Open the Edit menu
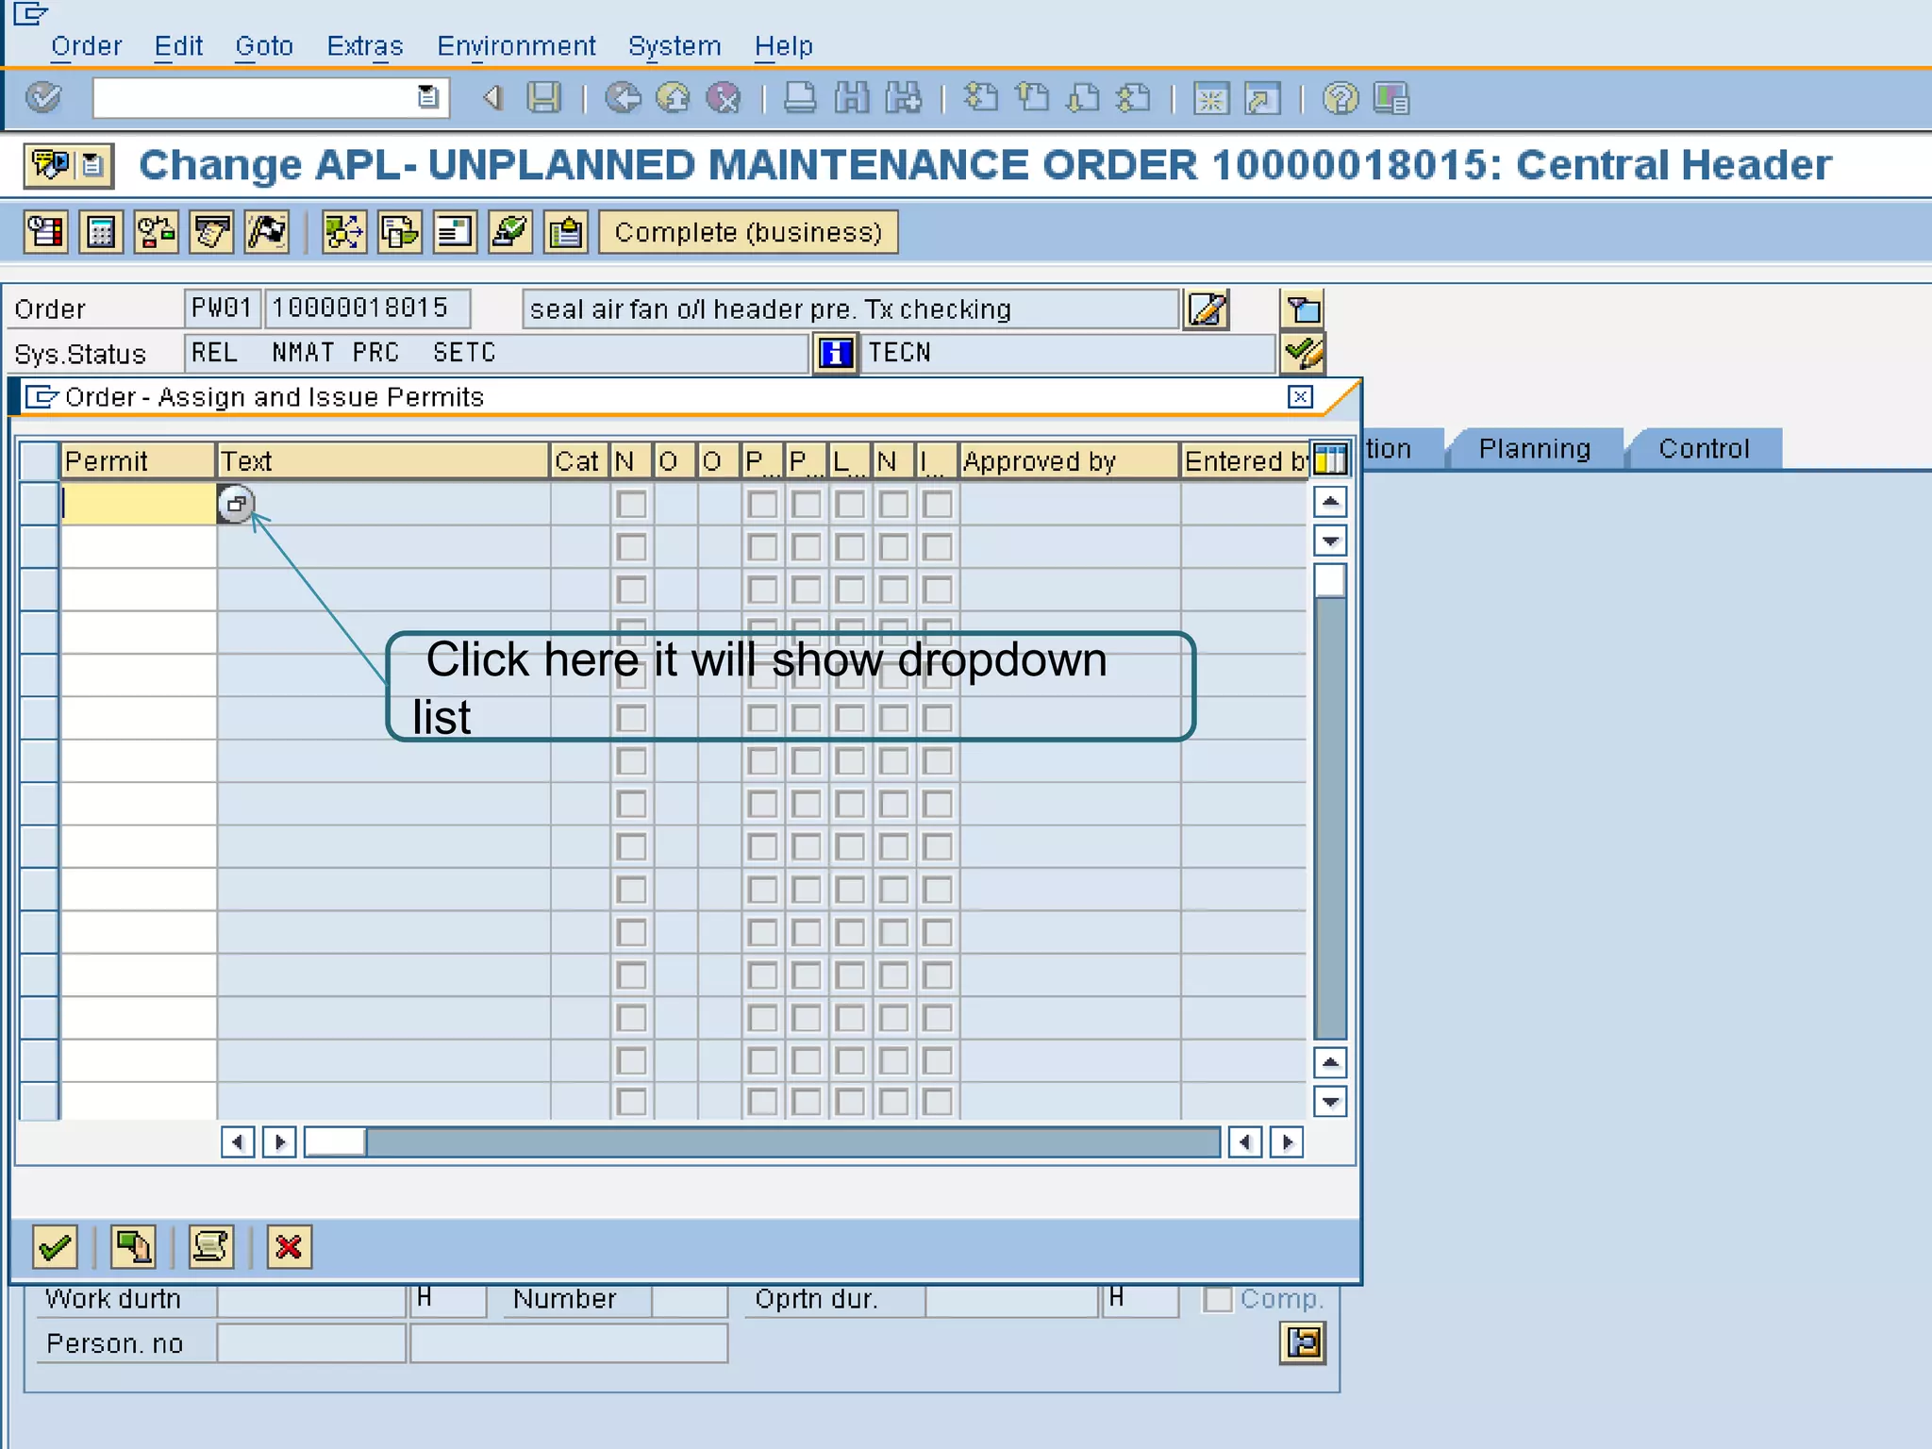The image size is (1932, 1449). point(178,45)
